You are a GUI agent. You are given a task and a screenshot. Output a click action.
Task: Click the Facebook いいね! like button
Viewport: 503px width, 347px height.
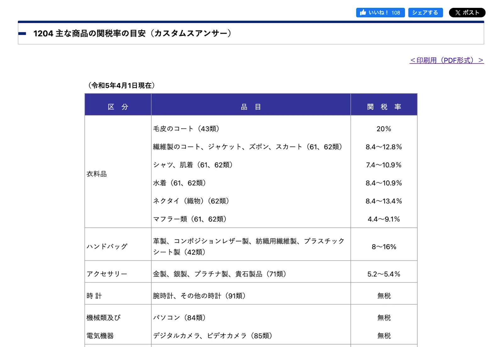point(380,13)
